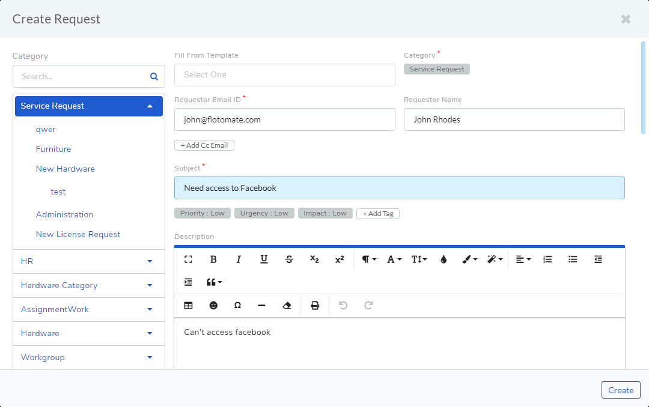Screen dimensions: 649x407
Task: Open the text color picker droplet
Action: [443, 259]
